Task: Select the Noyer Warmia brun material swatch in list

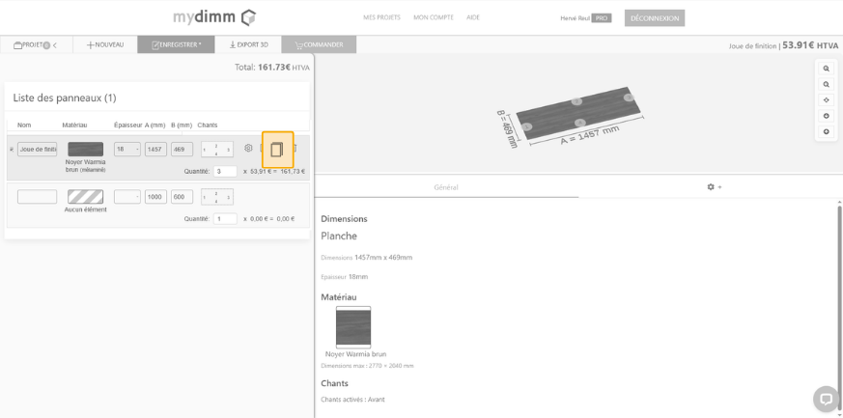Action: coord(85,149)
